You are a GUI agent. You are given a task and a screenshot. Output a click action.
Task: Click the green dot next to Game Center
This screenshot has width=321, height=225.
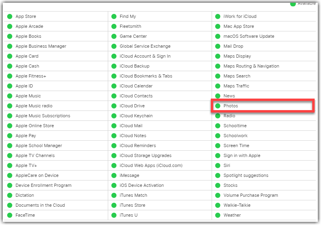point(114,37)
